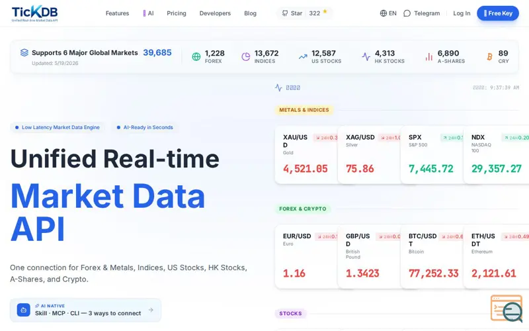Click the Free Key button

(498, 13)
